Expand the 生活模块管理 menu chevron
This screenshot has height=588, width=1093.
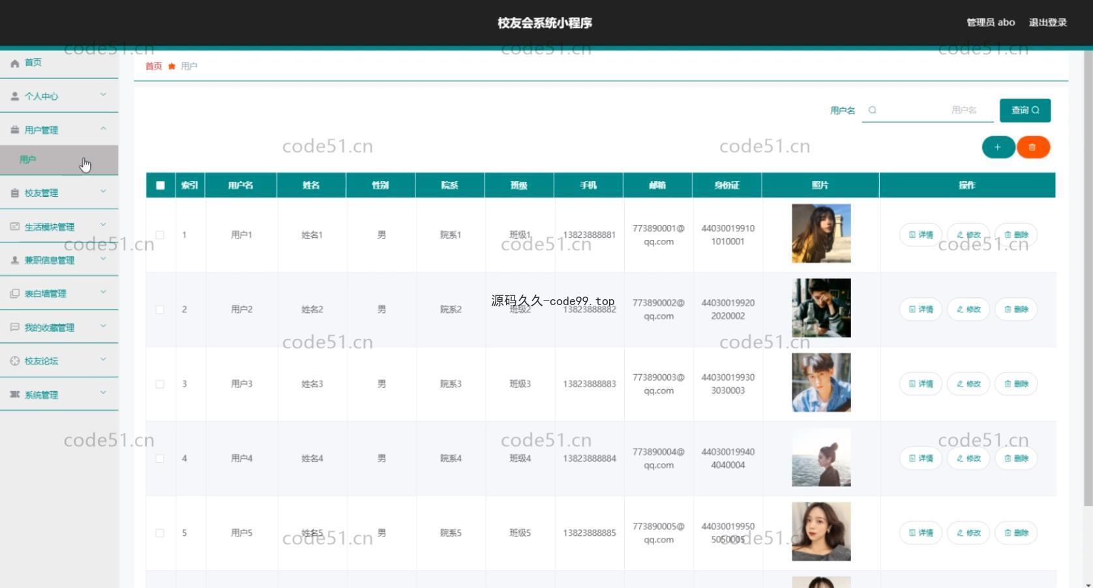coord(103,226)
